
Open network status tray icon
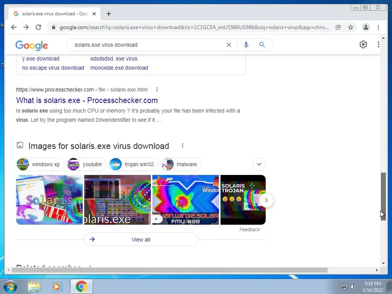click(x=344, y=286)
